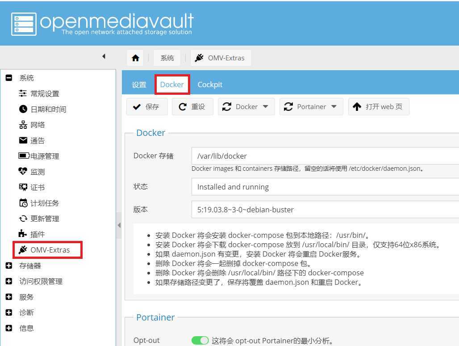Screen dimensions: 459x346
Task: Click the checkmark icon on 保存
Action: click(137, 107)
